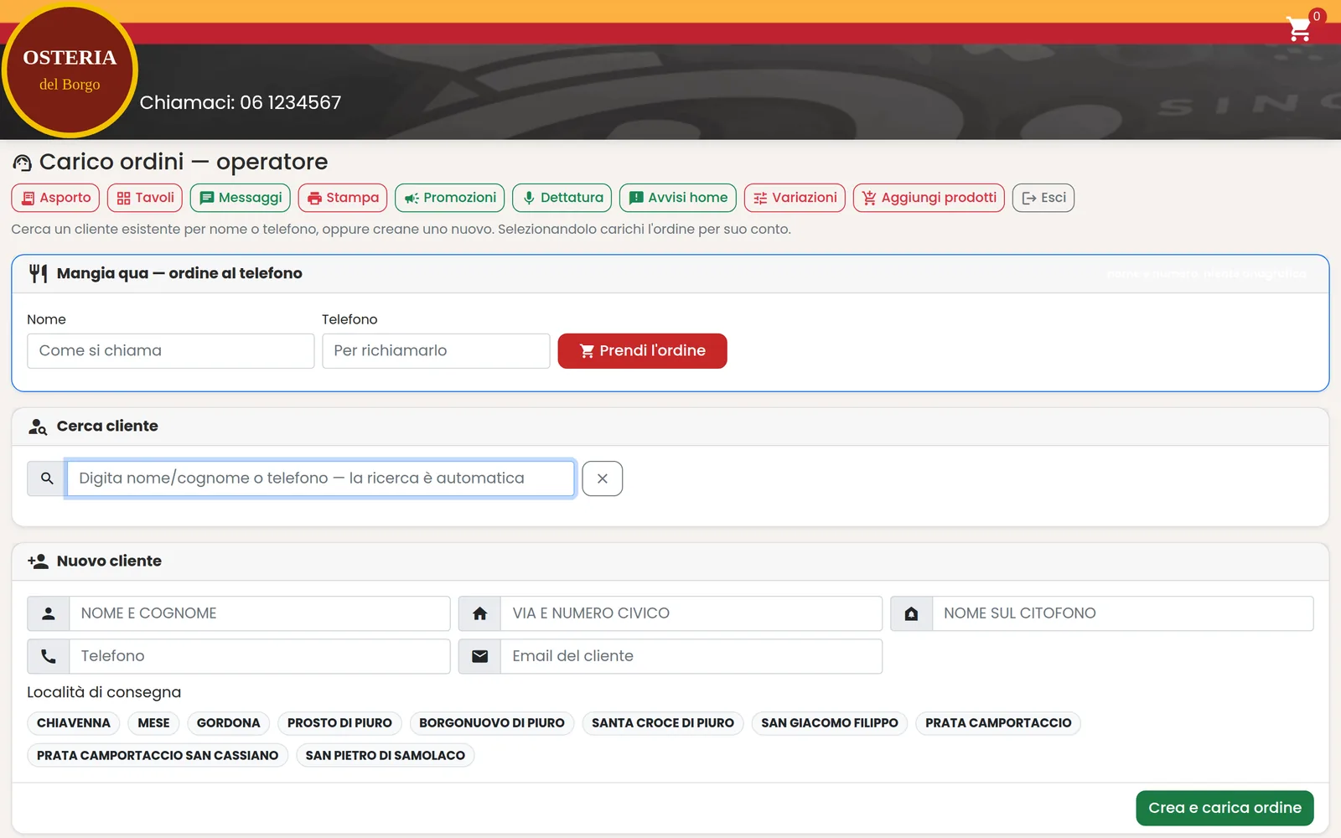Screen dimensions: 1341x838
Task: Clear the customer search with X
Action: (603, 478)
